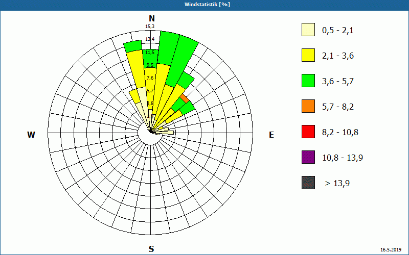Click the red 8,2 - 10,8 legend swatch
The width and height of the screenshot is (409, 255).
click(x=308, y=132)
